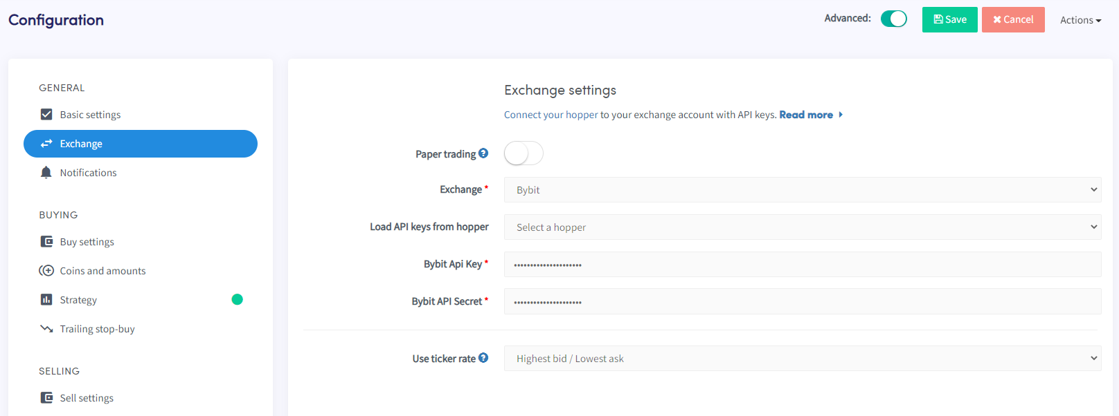Click the arrow after Read more
The image size is (1119, 416).
point(841,115)
